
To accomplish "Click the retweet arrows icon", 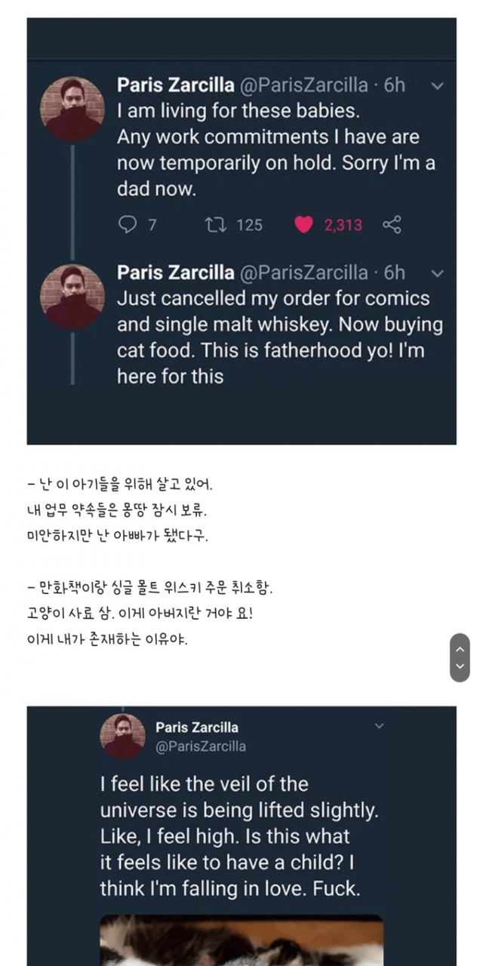I will click(x=215, y=225).
